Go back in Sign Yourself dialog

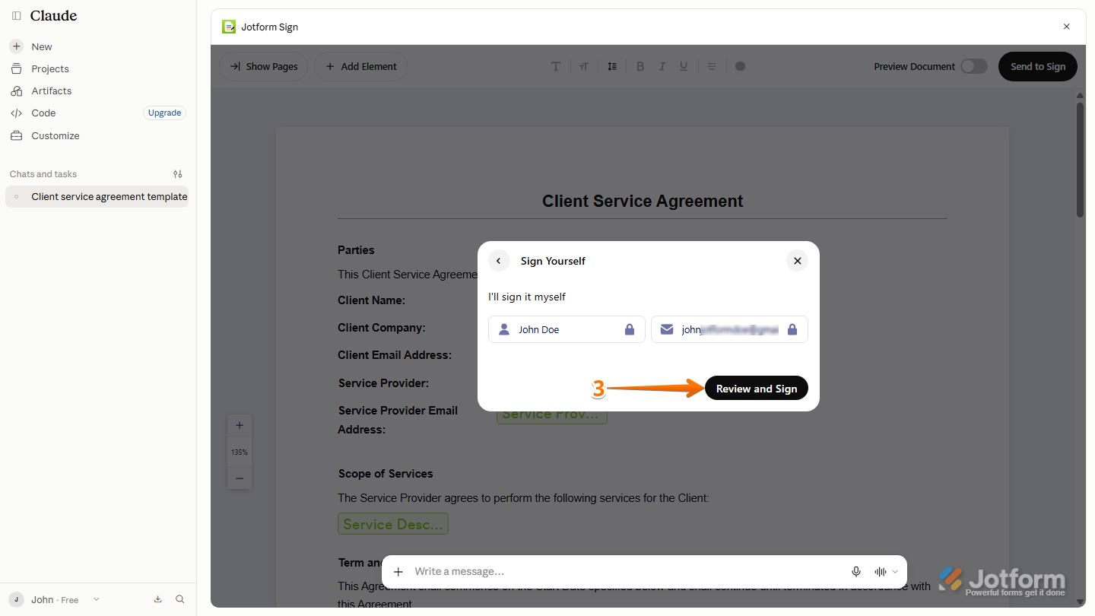click(x=499, y=261)
